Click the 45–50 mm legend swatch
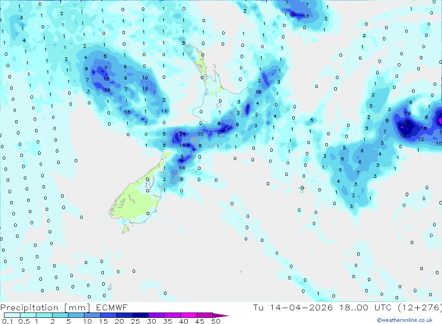The width and height of the screenshot is (442, 324). [x=205, y=315]
